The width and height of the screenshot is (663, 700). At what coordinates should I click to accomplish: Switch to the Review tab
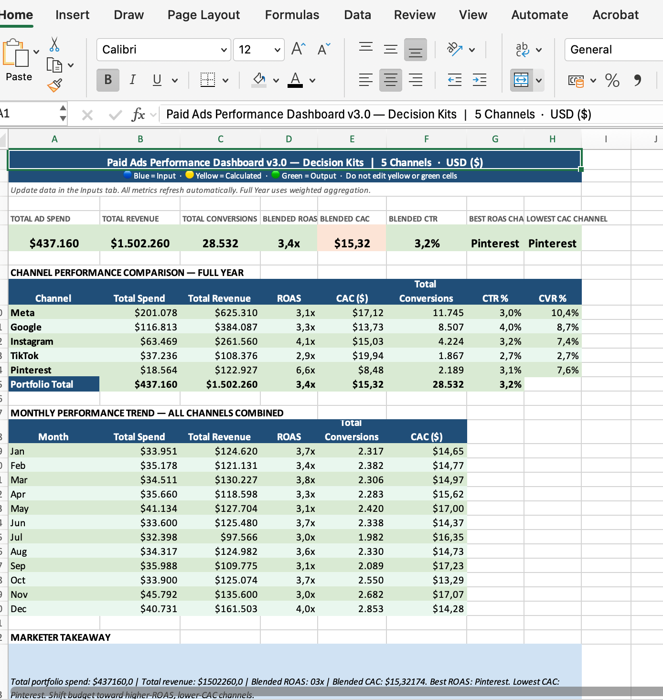point(415,15)
